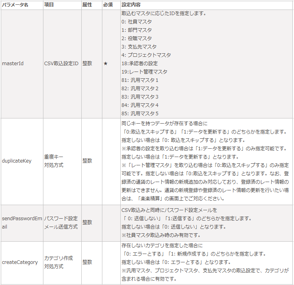Viewport: 294px width, 285px height.
Task: Click the "CSV取込設定ID" item cell
Action: point(61,64)
